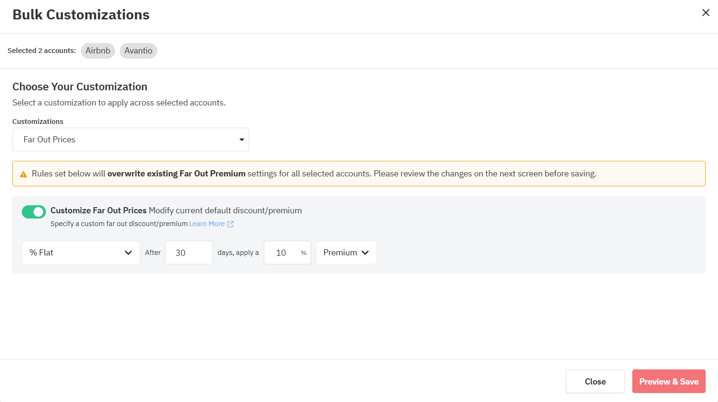Click the percentage input showing 10
The image size is (718, 402).
pyautogui.click(x=282, y=253)
